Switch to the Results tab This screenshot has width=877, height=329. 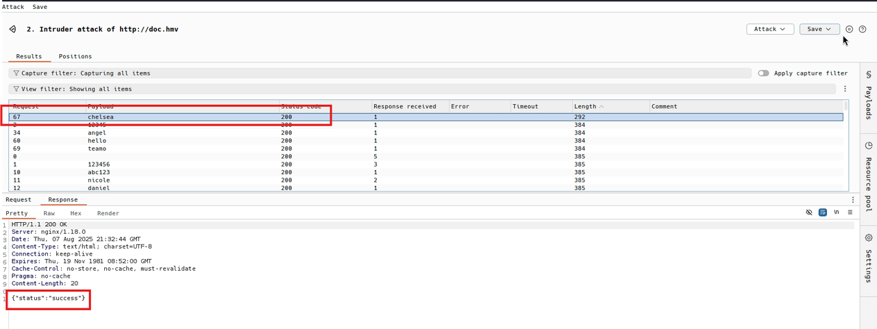(29, 56)
